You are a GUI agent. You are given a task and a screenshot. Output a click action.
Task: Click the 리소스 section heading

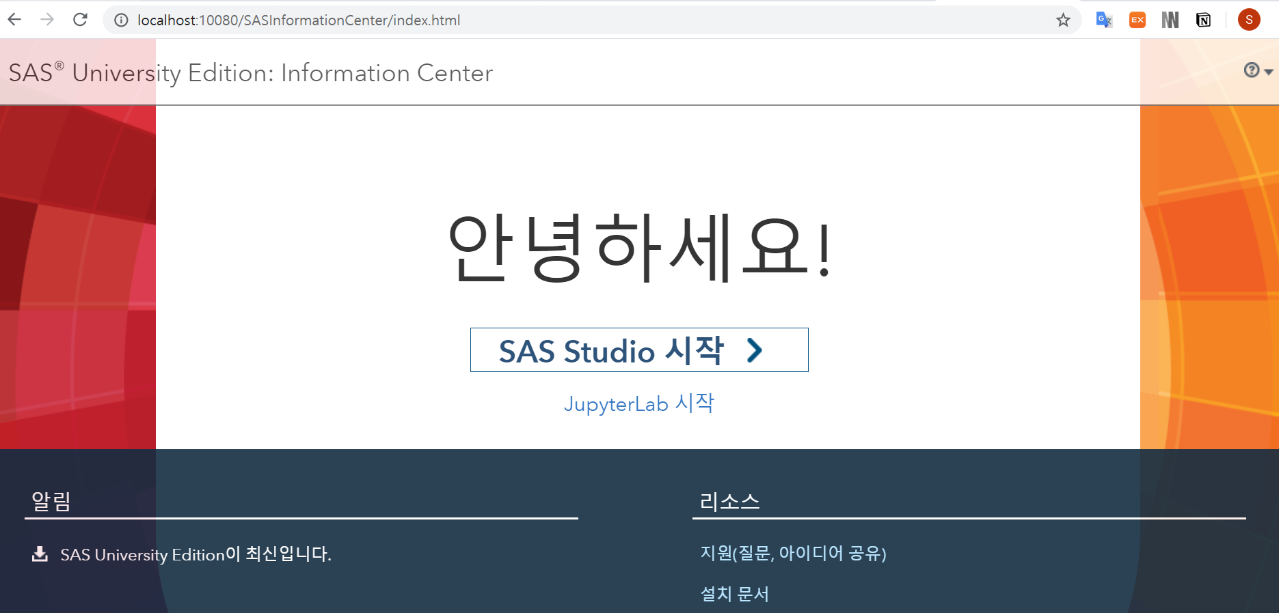pyautogui.click(x=729, y=502)
